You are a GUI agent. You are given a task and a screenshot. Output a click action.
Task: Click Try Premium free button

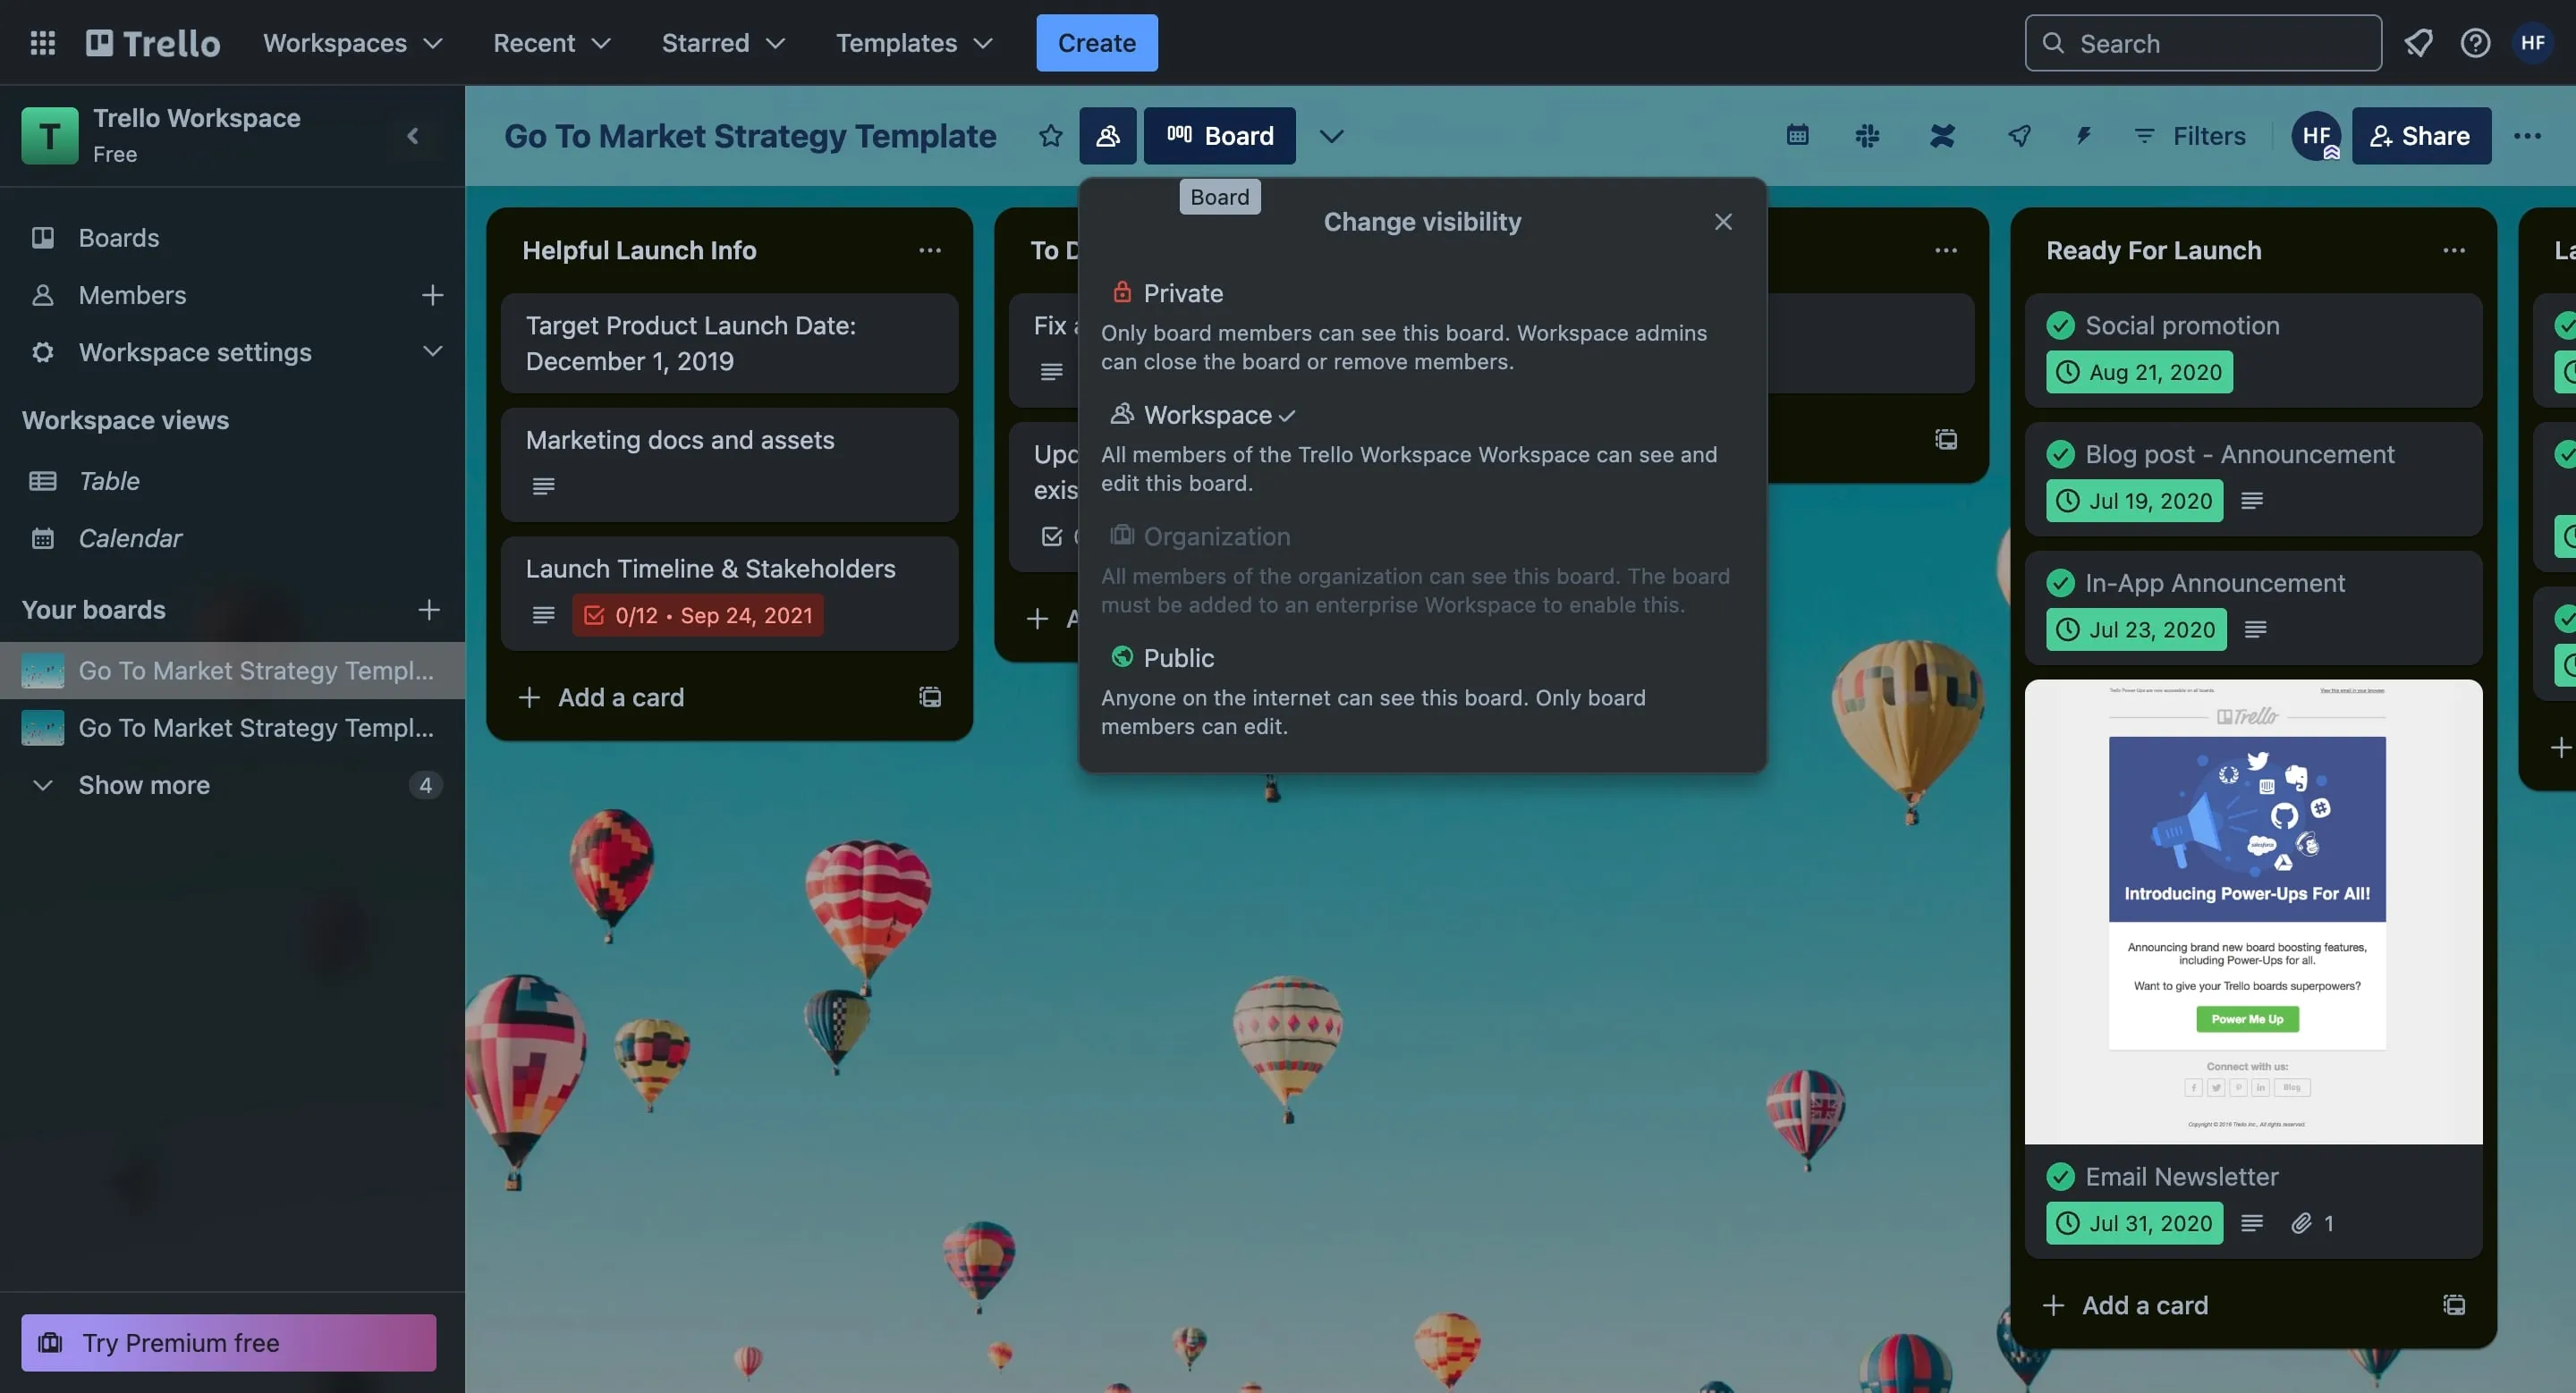(x=228, y=1343)
